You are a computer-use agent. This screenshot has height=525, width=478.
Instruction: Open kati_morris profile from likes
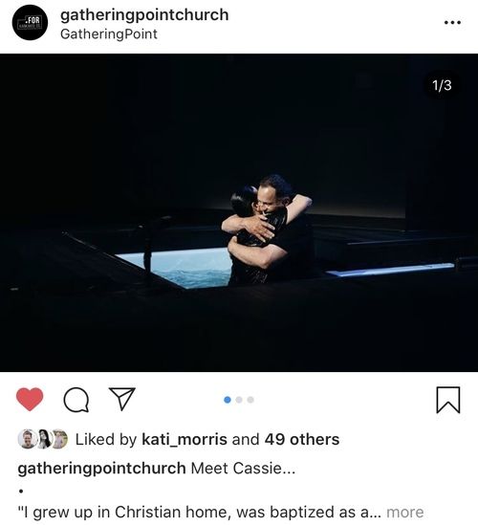[185, 439]
